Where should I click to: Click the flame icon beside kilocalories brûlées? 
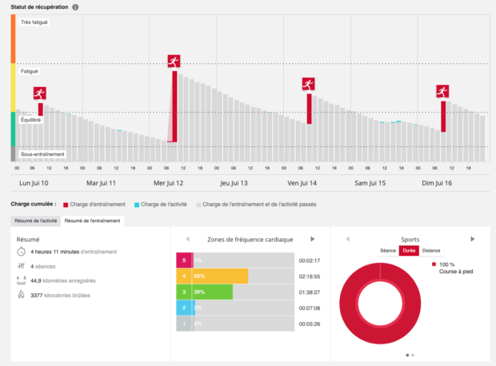(x=21, y=295)
